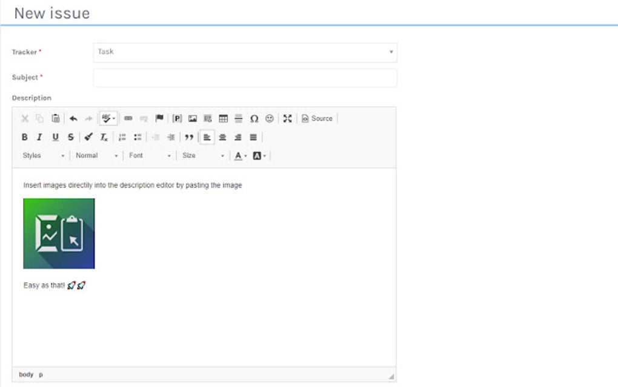Insert a table in the editor

(x=222, y=118)
